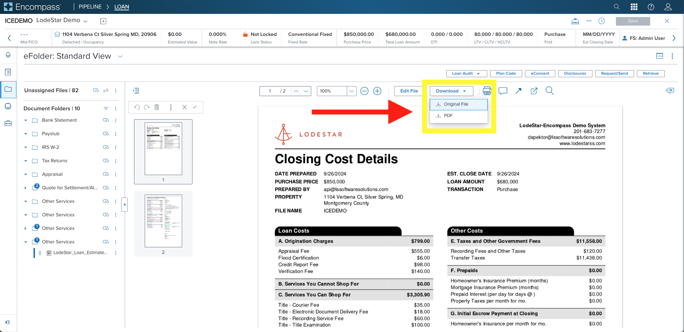Delete page using the trash icon
Image resolution: width=684 pixels, height=332 pixels.
pos(156,107)
